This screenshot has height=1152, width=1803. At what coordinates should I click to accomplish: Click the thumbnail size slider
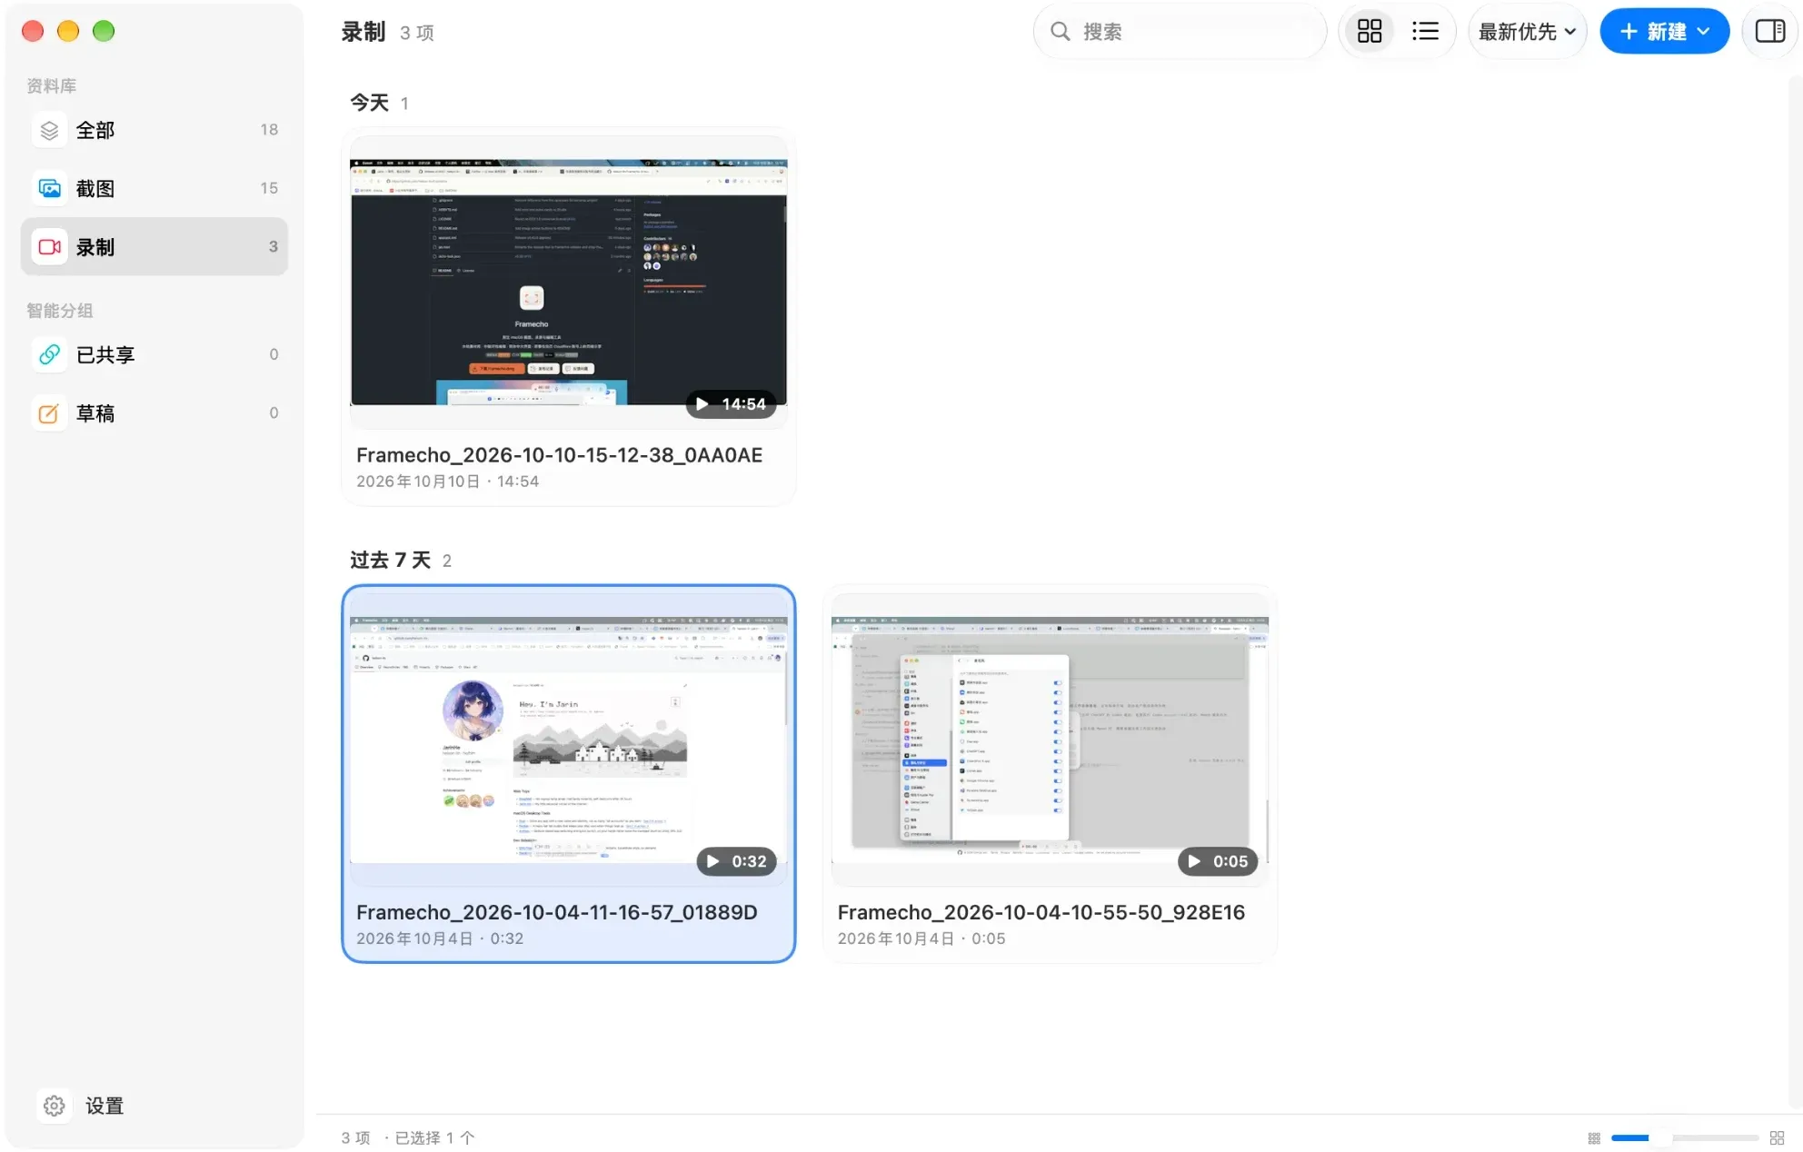click(x=1684, y=1138)
